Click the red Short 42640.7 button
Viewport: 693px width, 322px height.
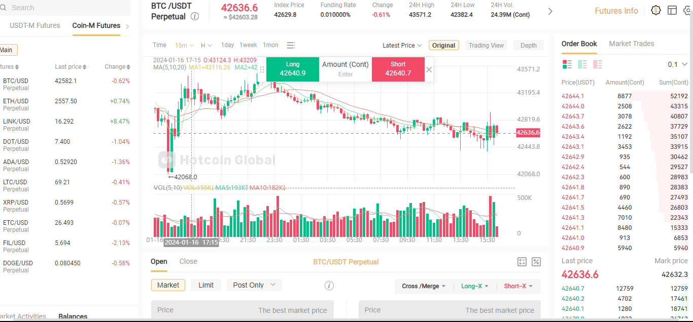[398, 69]
